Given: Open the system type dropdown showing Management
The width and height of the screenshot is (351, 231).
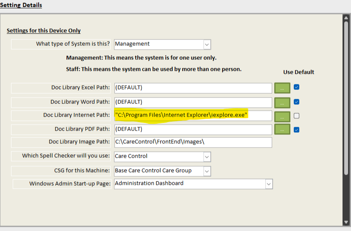Looking at the screenshot, I should 207,44.
